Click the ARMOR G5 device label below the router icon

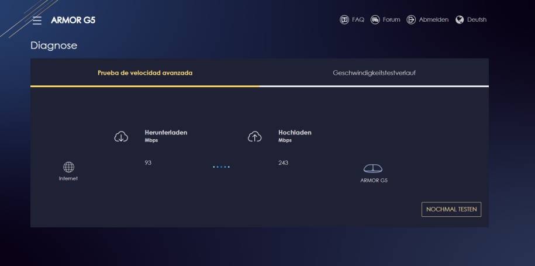tap(374, 181)
